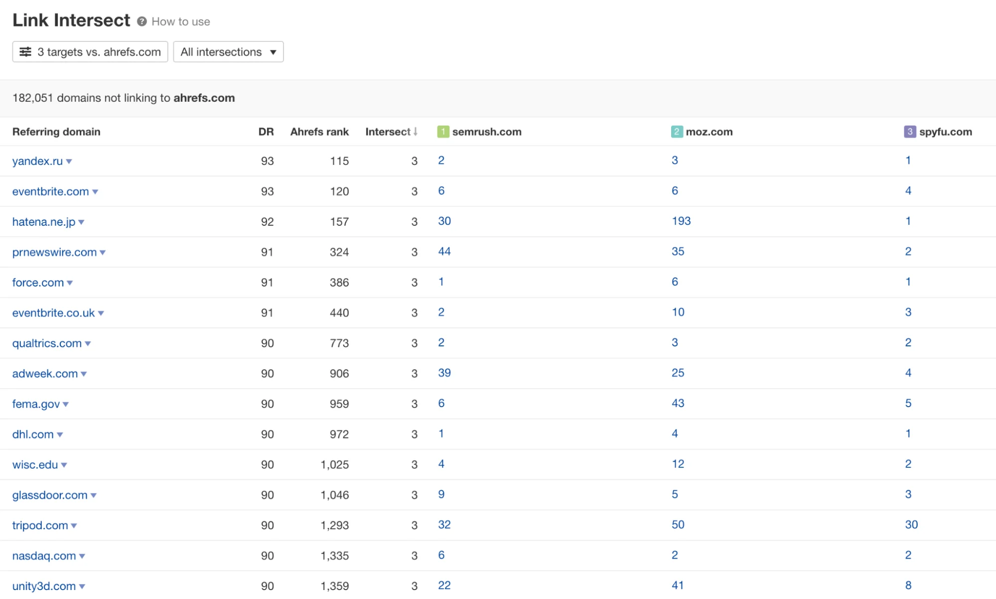Image resolution: width=996 pixels, height=599 pixels.
Task: Expand the eventbrite.com dropdown arrow
Action: tap(95, 192)
